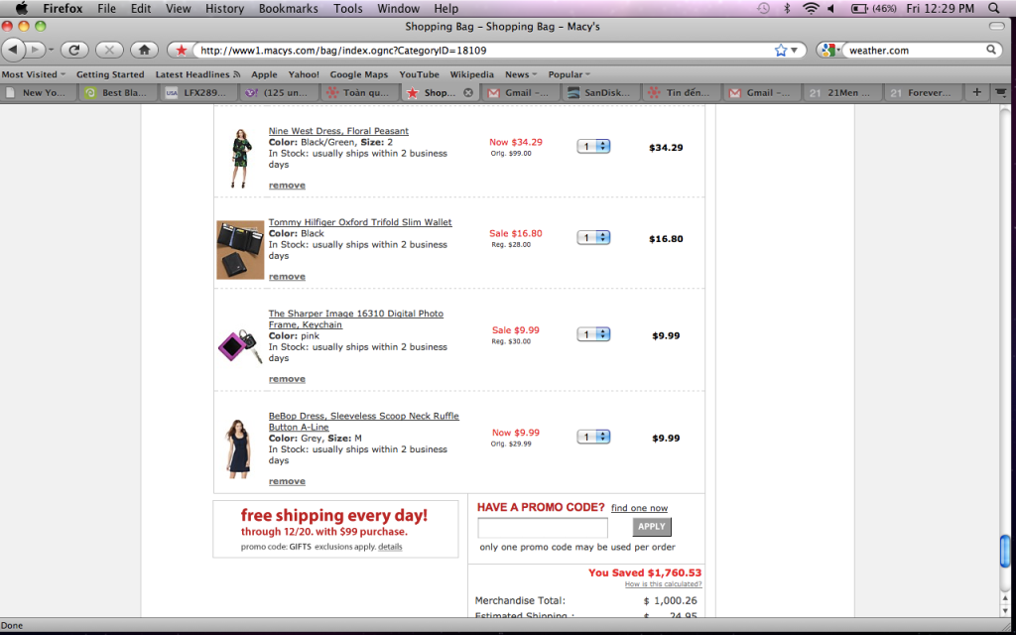Image resolution: width=1016 pixels, height=635 pixels.
Task: Click the Tommy Hilfiger wallet thumbnail image
Action: 240,249
